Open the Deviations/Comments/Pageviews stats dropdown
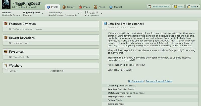 101,13
